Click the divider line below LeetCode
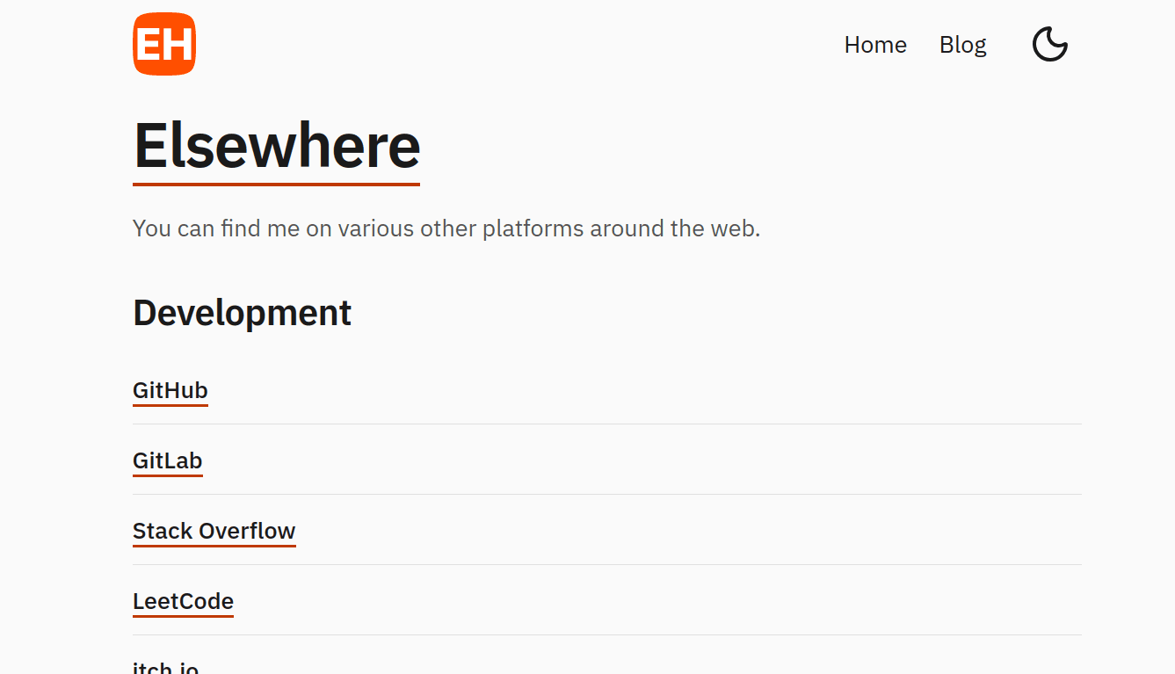 click(607, 634)
